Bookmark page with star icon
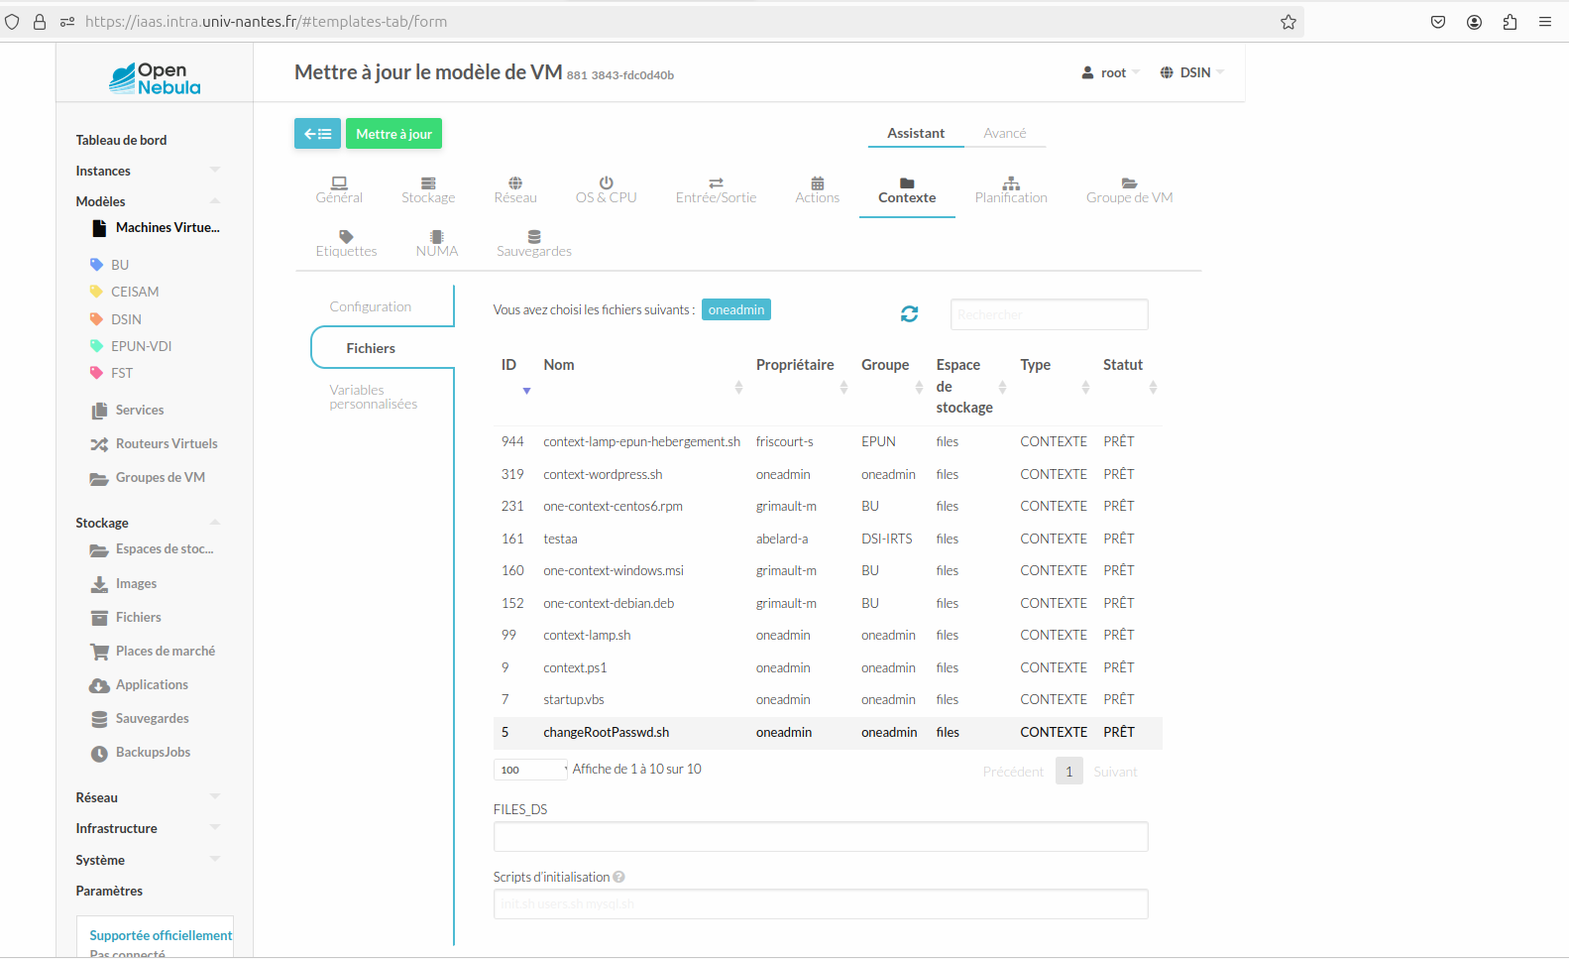 point(1288,22)
